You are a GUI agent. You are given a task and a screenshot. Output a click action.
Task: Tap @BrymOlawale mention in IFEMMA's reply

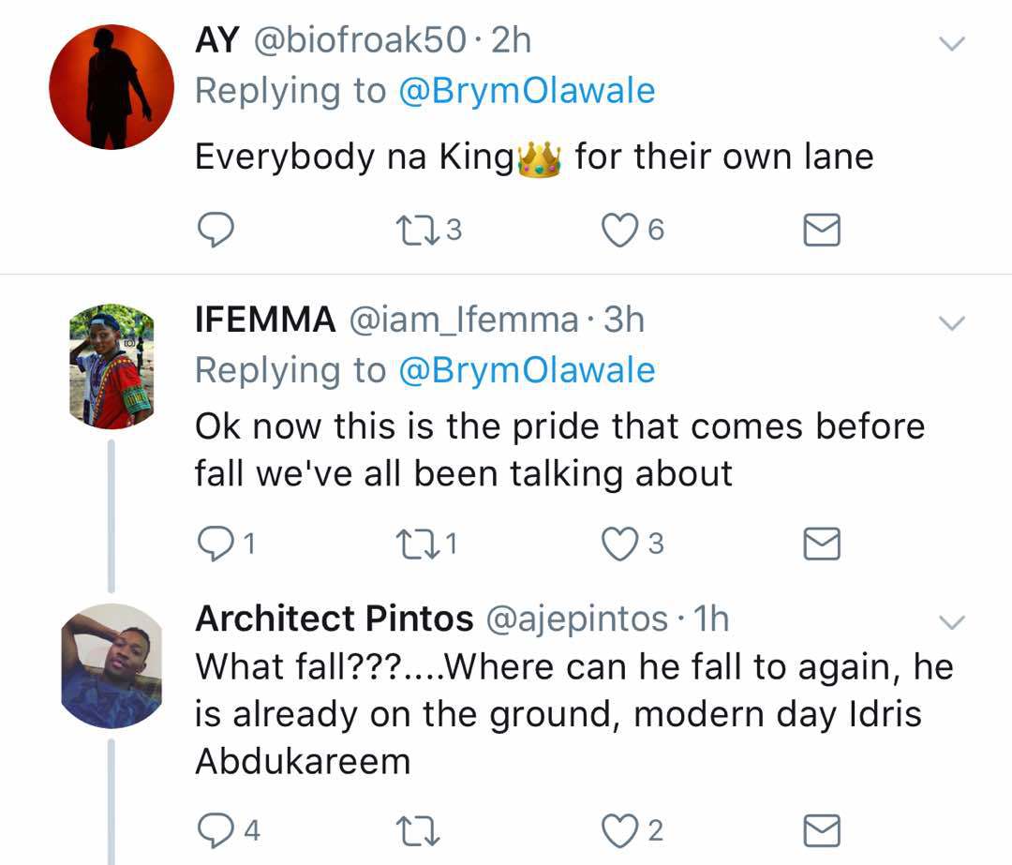pyautogui.click(x=527, y=371)
